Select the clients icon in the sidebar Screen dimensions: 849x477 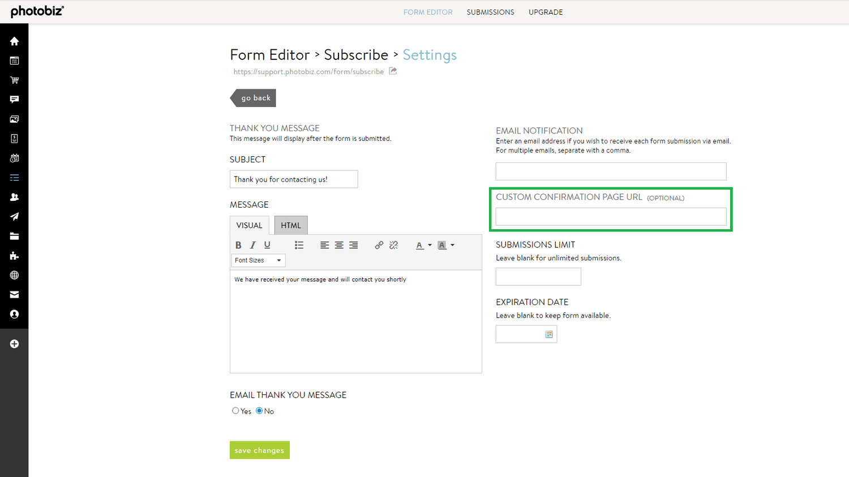(14, 197)
